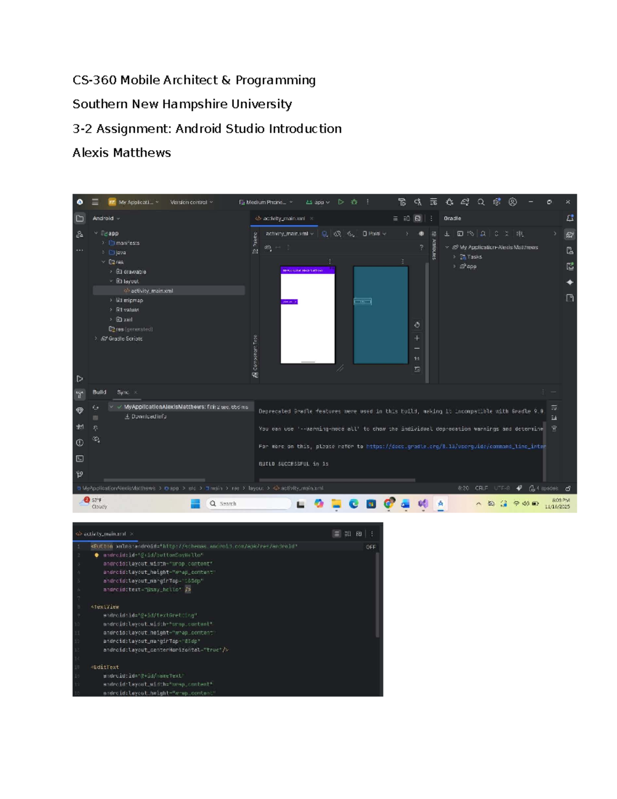617x799 pixels.
Task: Select activity_main.xml in the layout folder
Action: 152,291
